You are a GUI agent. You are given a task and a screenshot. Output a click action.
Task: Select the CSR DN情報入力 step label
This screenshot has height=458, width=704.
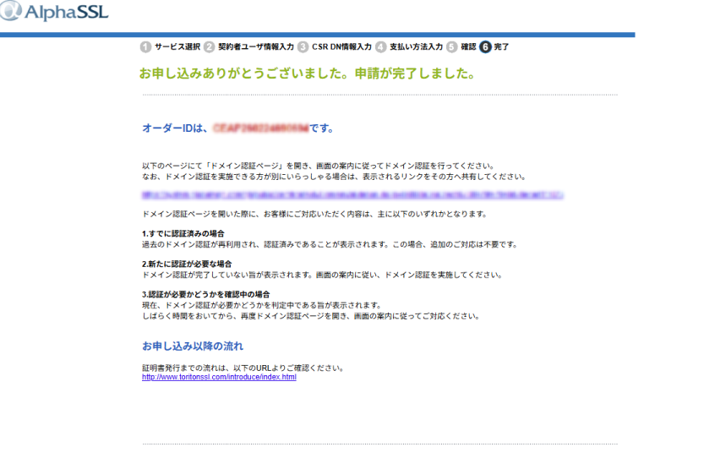click(x=341, y=47)
